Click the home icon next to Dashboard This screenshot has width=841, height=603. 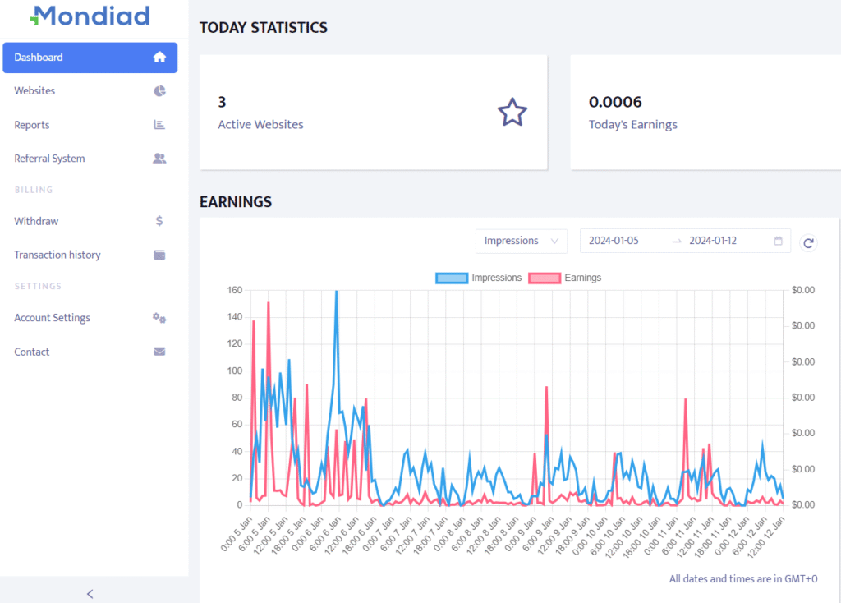click(x=159, y=58)
